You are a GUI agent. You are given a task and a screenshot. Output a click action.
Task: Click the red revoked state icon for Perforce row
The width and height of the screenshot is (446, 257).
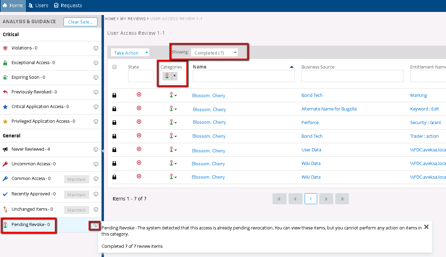[139, 122]
